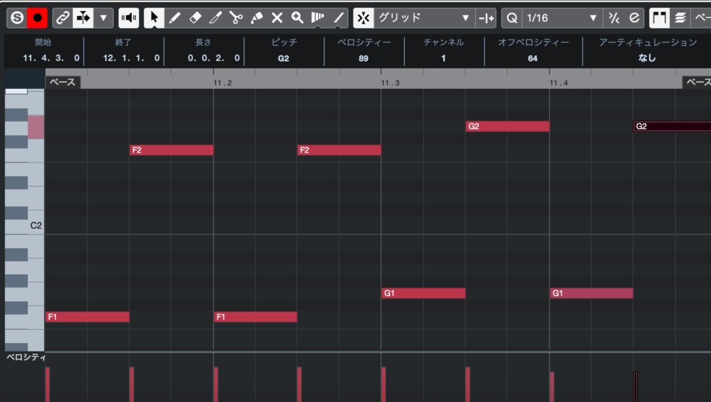Toggle Snap on/off button
Viewport: 711px width, 402px height.
click(x=362, y=17)
